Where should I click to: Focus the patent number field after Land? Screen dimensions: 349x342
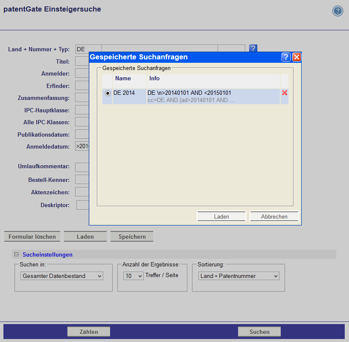pos(160,49)
